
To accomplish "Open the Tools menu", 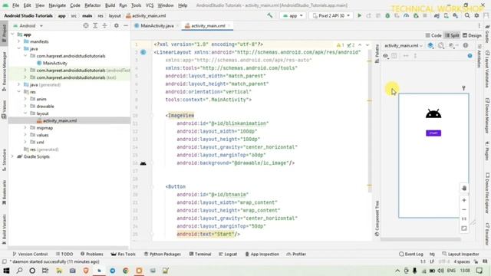I will 136,5.
